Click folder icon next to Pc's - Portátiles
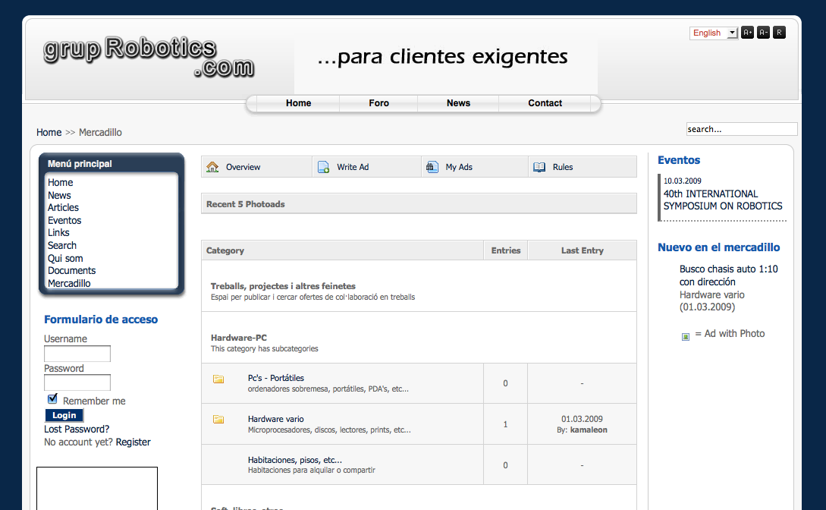This screenshot has height=510, width=826. (x=218, y=379)
